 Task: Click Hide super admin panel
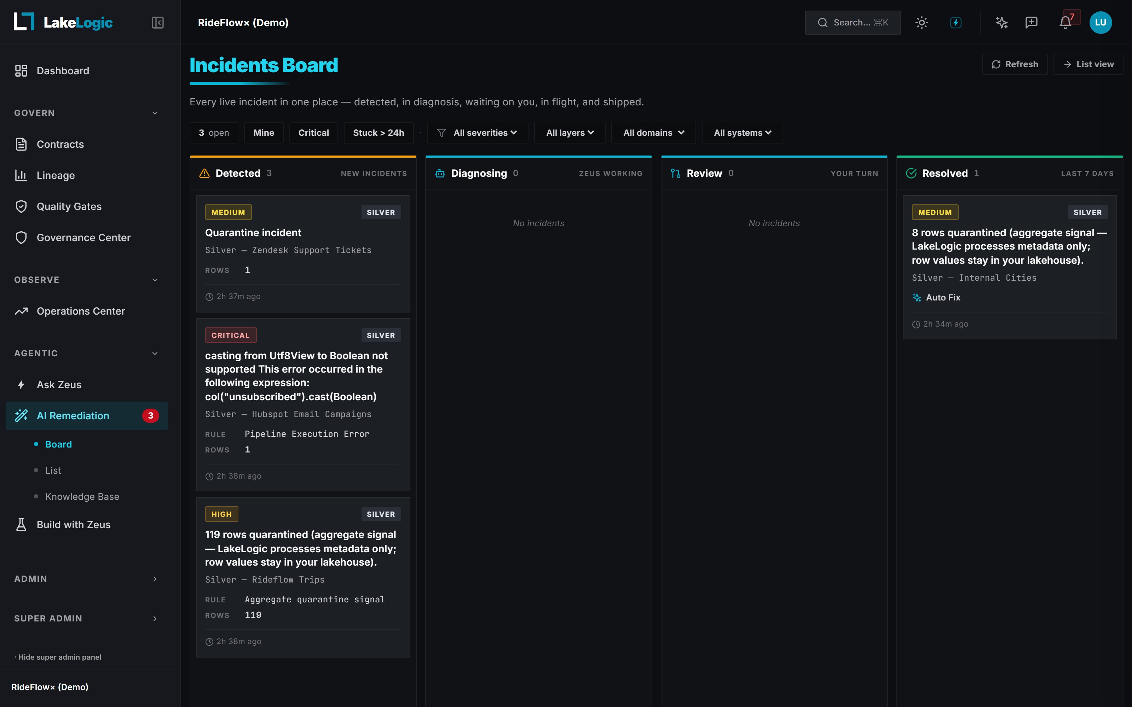(x=58, y=657)
